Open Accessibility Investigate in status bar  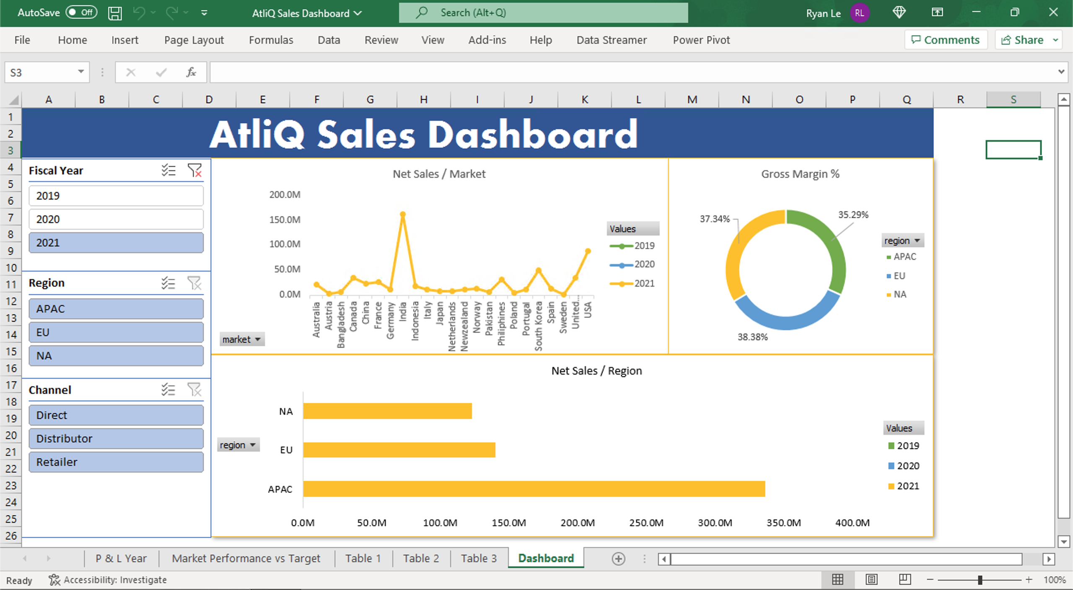point(108,580)
